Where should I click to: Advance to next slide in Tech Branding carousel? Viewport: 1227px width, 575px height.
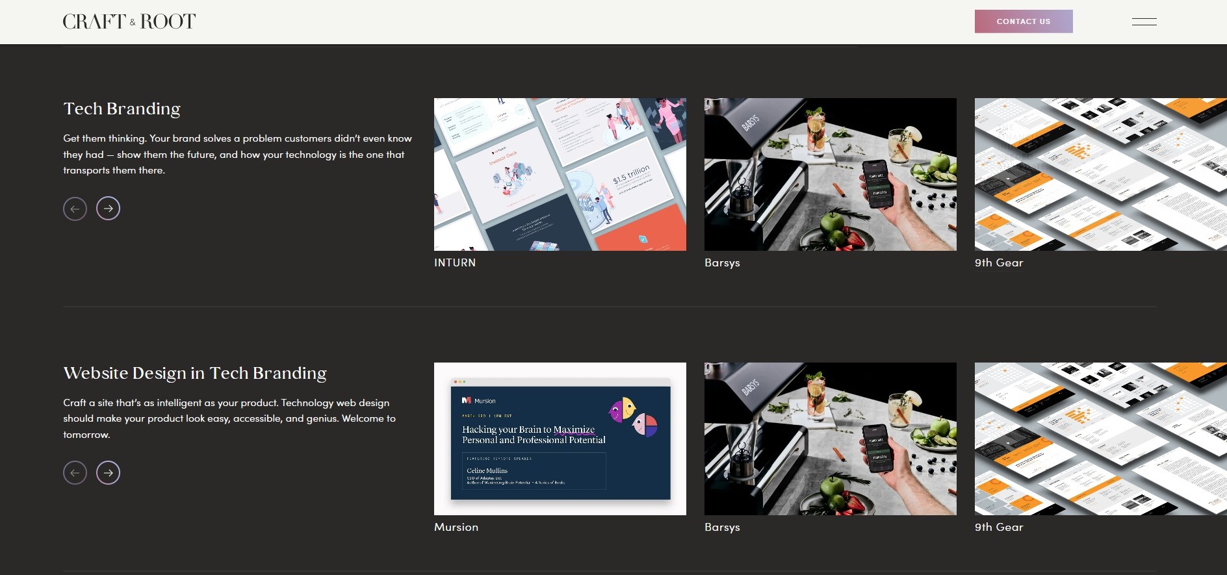pyautogui.click(x=108, y=209)
